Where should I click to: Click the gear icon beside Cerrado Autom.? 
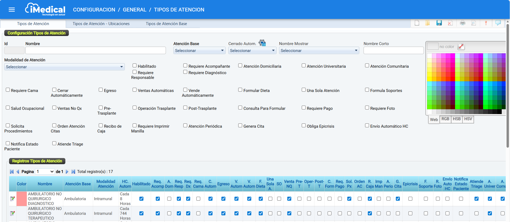(x=262, y=43)
